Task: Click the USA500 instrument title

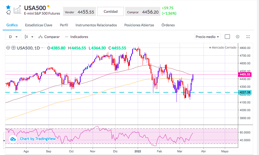Action: (35, 8)
